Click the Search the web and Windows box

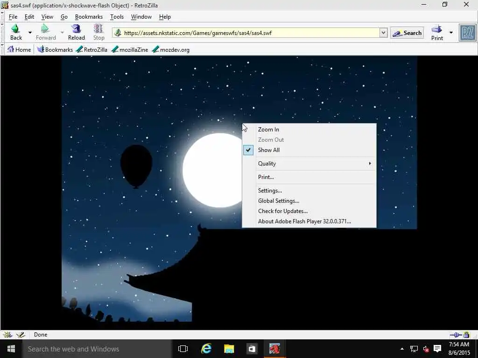97,349
